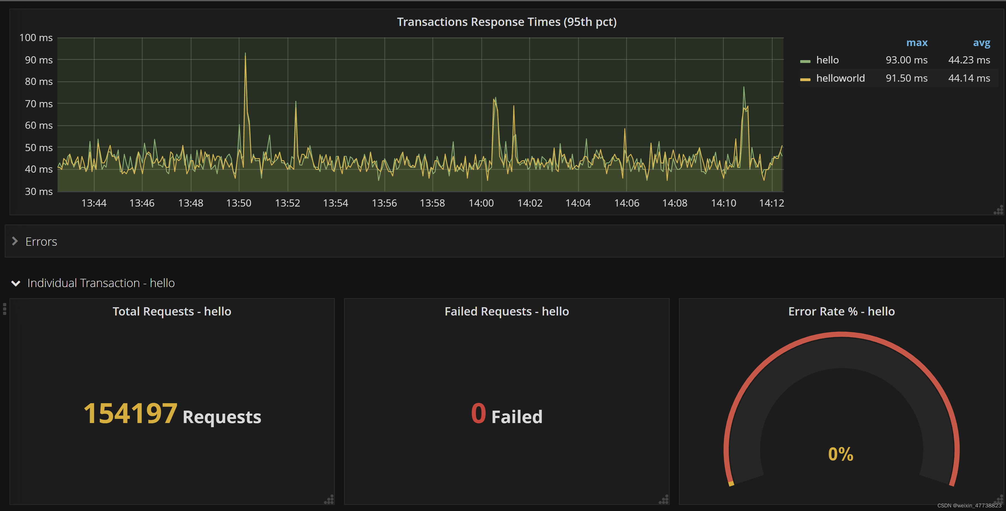
Task: Click the 30 ms y-axis label
Action: click(x=39, y=192)
